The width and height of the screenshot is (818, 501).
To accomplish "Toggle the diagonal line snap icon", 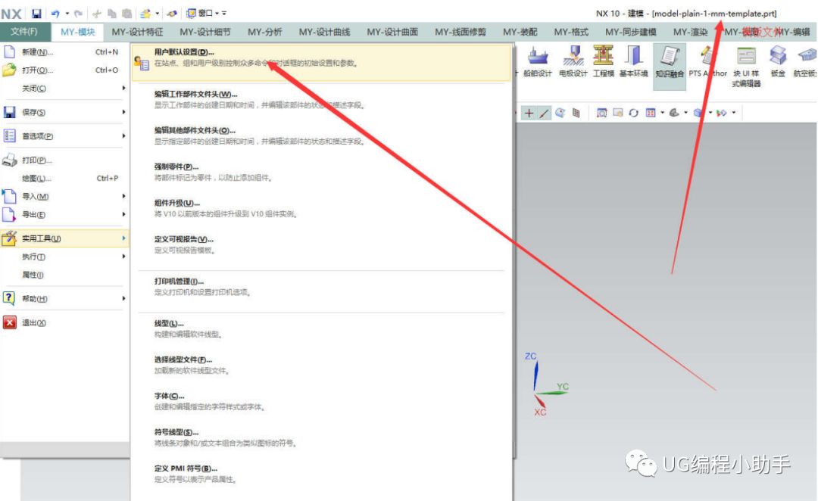I will [x=544, y=113].
